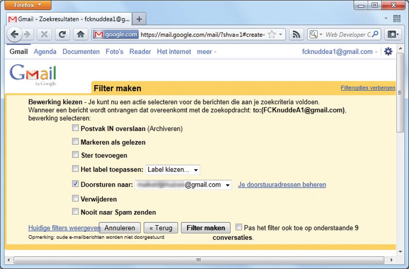Open the RSS feed subscribe icon
409x269 pixels.
[296, 34]
